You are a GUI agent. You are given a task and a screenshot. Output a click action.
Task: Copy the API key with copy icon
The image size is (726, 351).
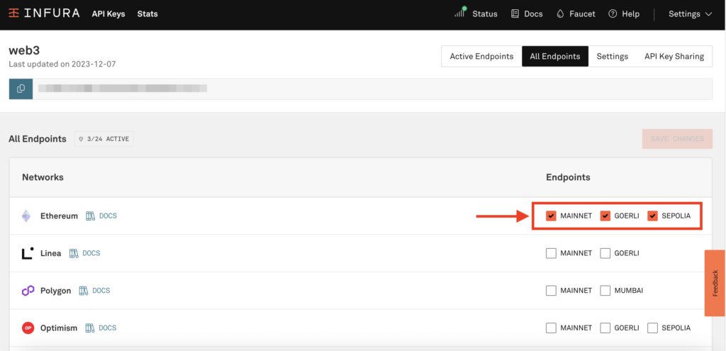21,89
